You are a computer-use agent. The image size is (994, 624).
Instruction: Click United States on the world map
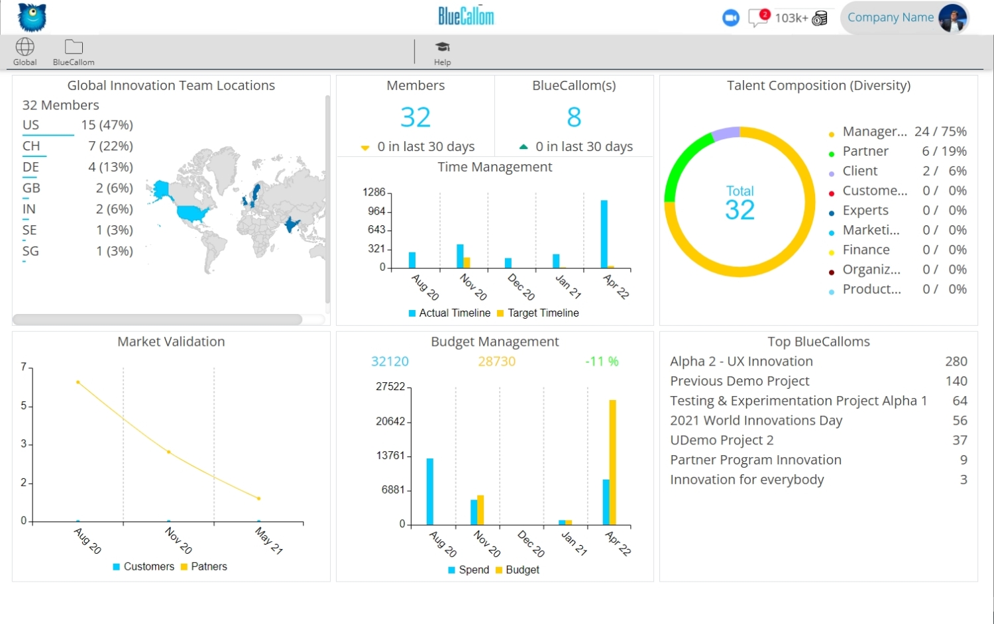tap(192, 213)
